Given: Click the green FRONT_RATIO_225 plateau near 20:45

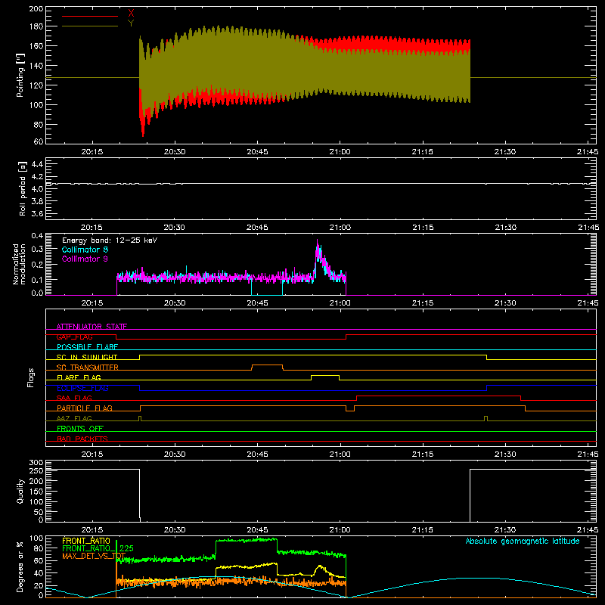Looking at the screenshot, I should [247, 541].
